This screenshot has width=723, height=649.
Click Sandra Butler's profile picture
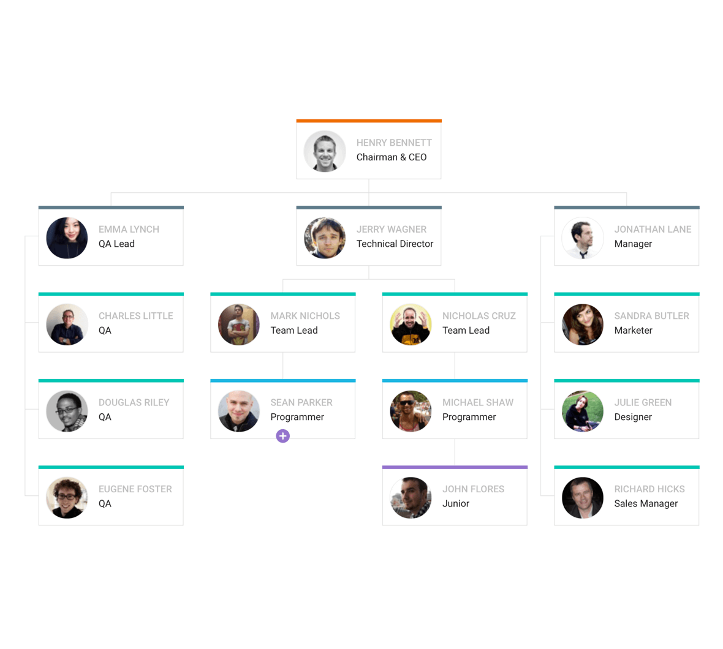click(x=583, y=324)
